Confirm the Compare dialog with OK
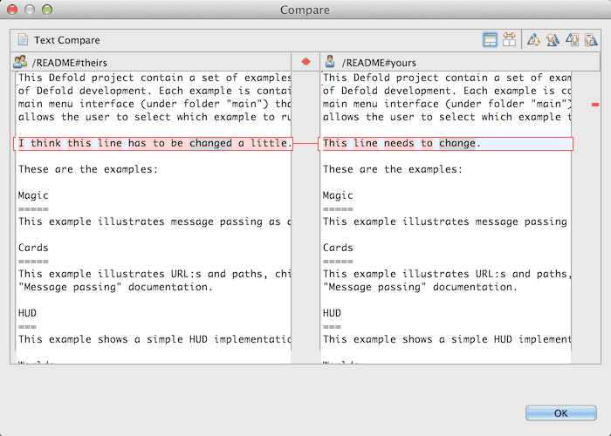The height and width of the screenshot is (436, 611). (560, 413)
